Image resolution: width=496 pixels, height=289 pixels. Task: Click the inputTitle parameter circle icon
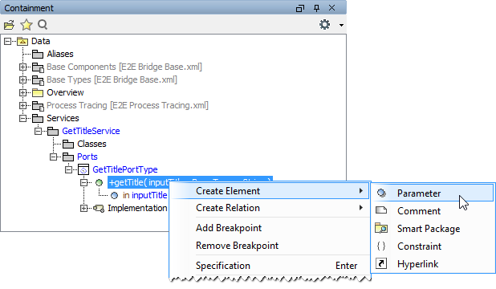pos(115,196)
